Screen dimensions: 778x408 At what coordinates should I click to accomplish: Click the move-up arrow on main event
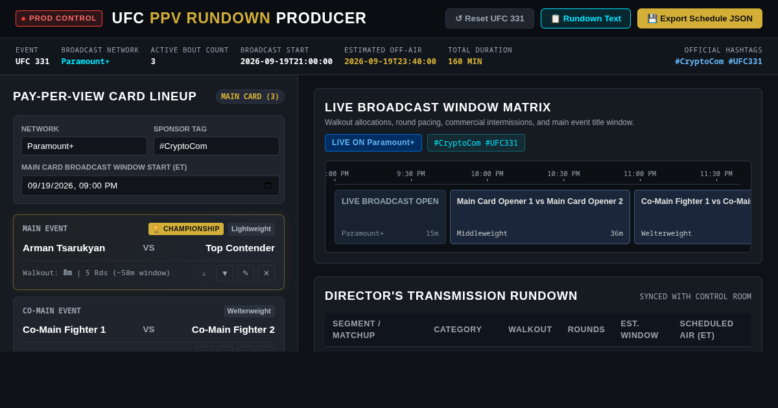204,273
